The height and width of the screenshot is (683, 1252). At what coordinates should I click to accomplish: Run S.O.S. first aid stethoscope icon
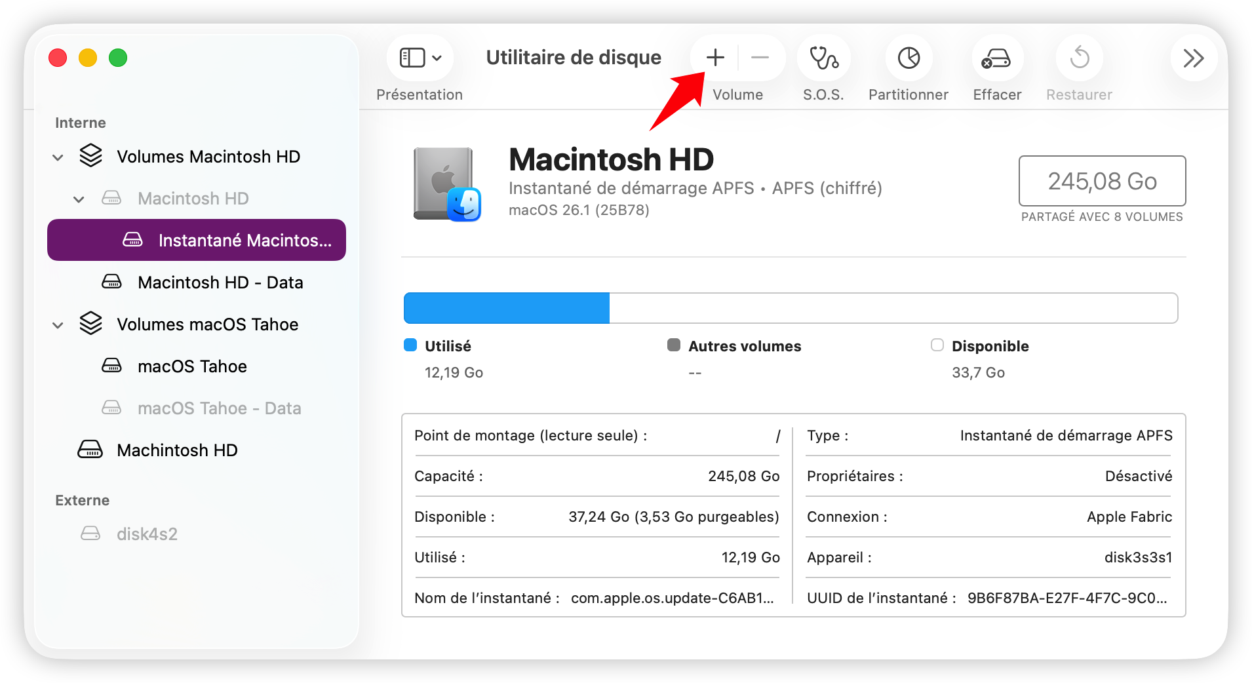click(823, 58)
